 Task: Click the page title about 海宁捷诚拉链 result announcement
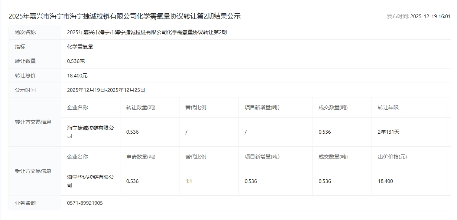(124, 16)
